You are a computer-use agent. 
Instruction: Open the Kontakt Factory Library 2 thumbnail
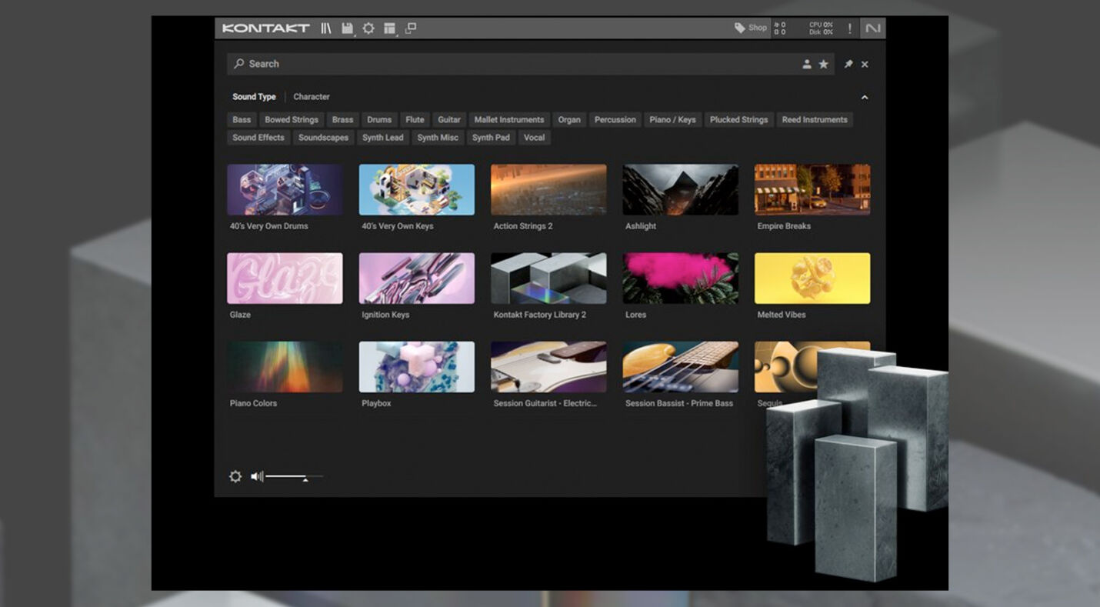(548, 278)
